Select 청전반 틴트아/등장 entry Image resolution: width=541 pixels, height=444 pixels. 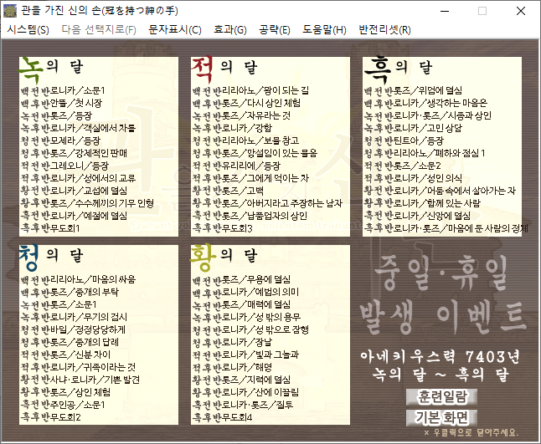[404, 140]
